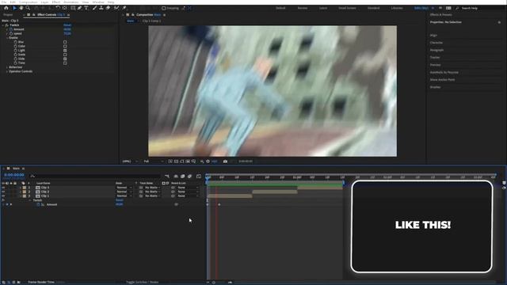Open the Composition menu
Screen dimensions: 507x285
tap(29, 2)
